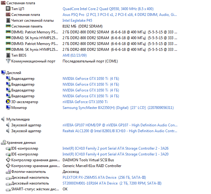Click disk drive icon of ST2000DM001 row
The width and height of the screenshot is (211, 194).
[8, 184]
